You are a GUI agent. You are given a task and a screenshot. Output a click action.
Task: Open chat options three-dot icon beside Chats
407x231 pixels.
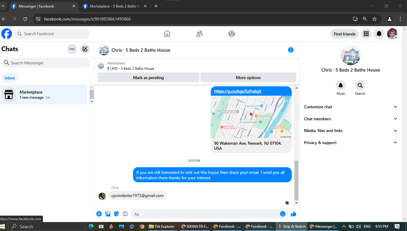coord(72,49)
